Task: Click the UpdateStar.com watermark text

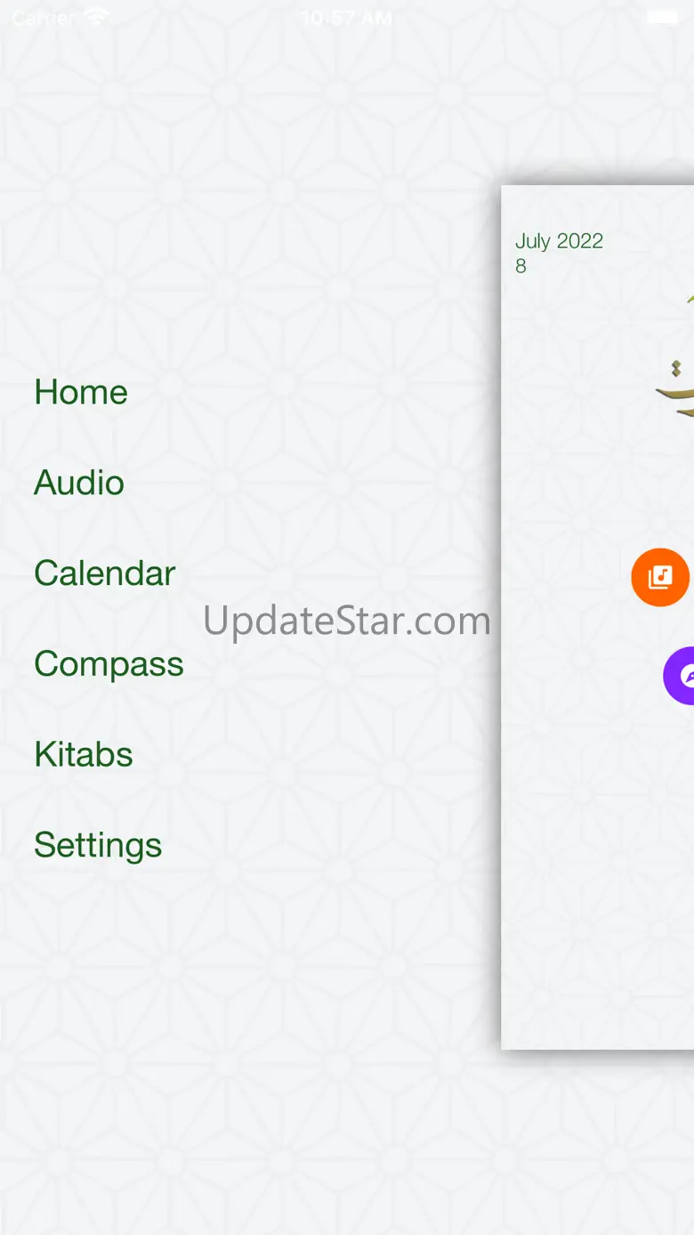Action: [x=347, y=621]
